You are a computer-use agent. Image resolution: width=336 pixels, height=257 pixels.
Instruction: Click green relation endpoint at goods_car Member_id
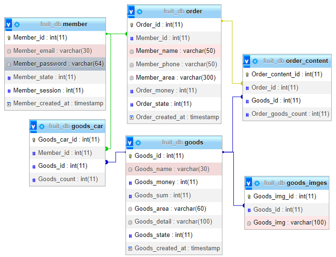[x=106, y=149]
